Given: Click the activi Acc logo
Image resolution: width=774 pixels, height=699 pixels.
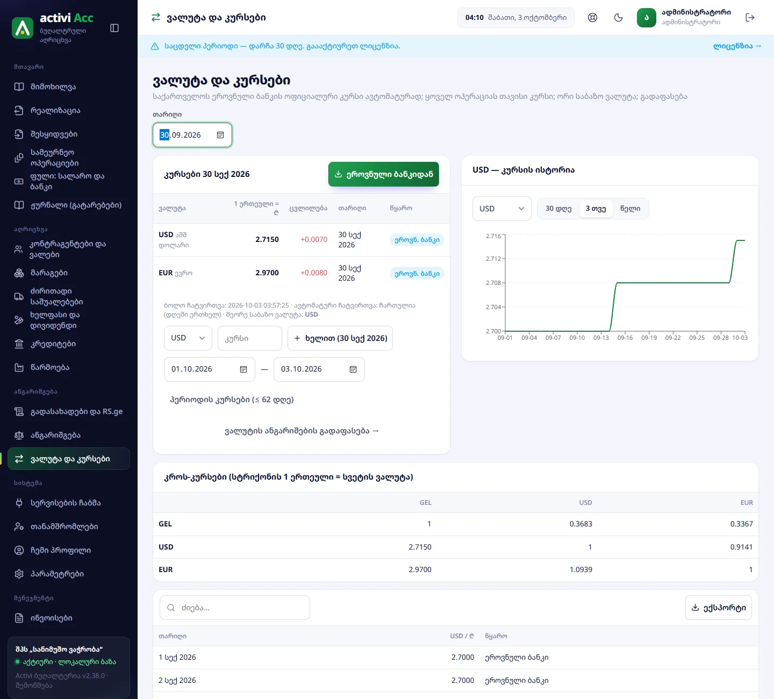Looking at the screenshot, I should [x=23, y=28].
